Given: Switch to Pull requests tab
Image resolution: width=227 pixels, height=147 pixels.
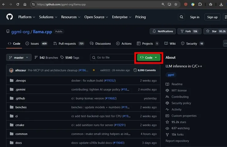Looking at the screenshot, I should coord(69,43).
